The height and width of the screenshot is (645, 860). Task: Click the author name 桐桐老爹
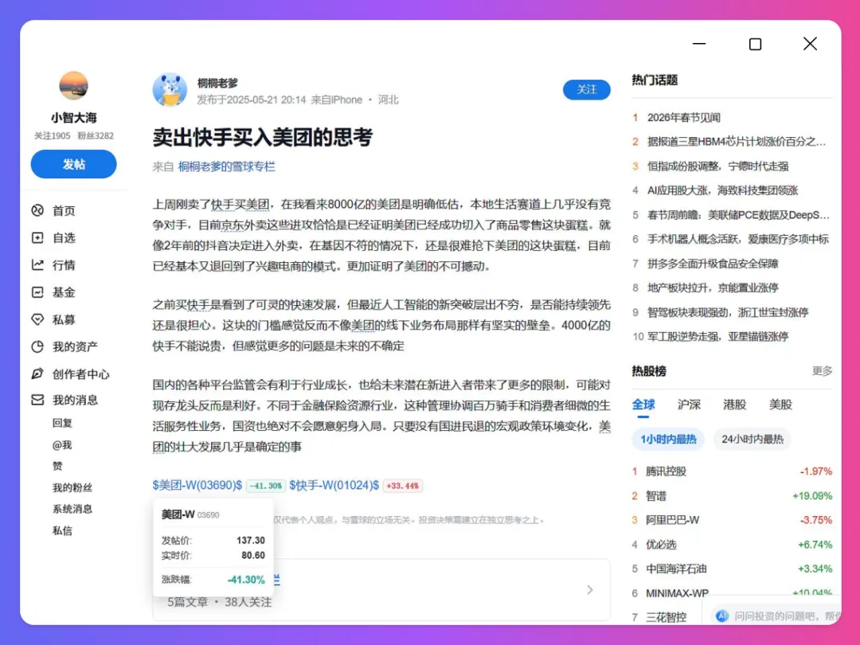point(217,83)
